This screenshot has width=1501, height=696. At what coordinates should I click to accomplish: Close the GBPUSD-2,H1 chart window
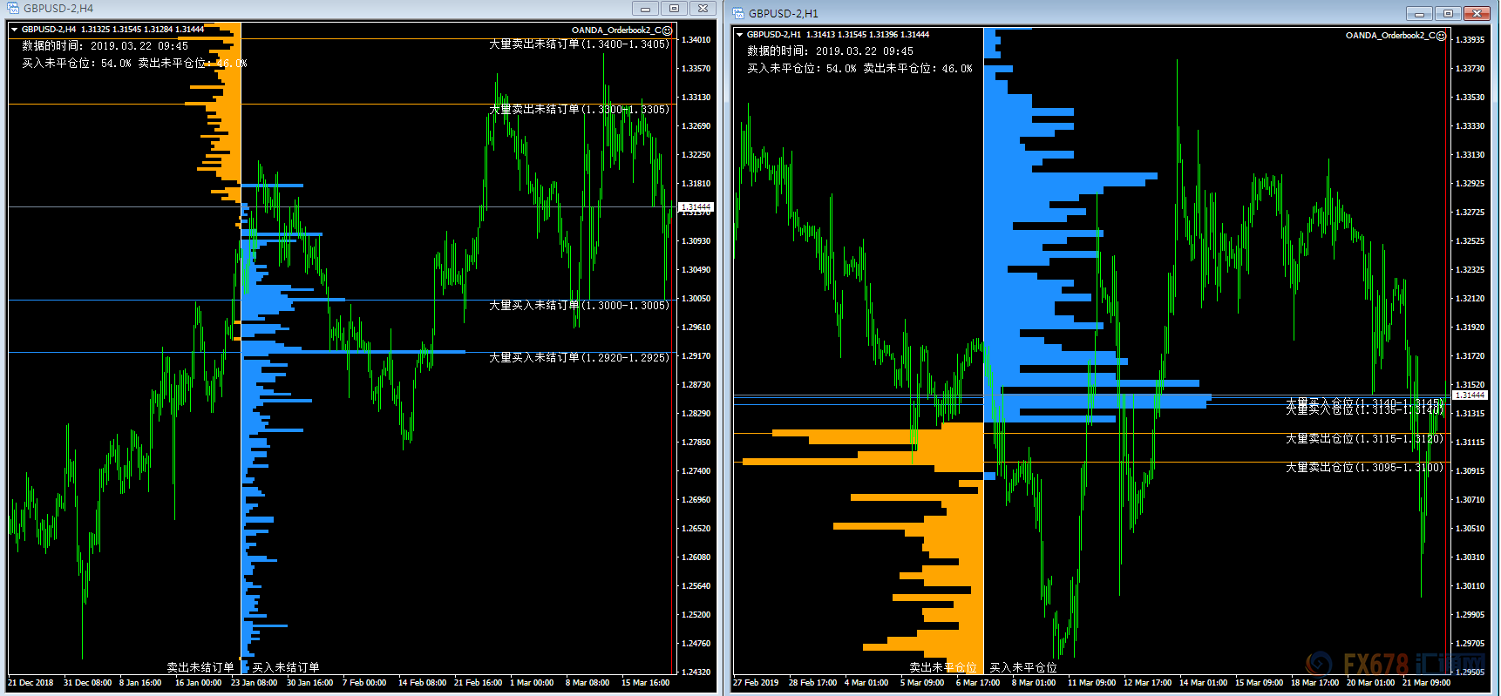[1477, 13]
